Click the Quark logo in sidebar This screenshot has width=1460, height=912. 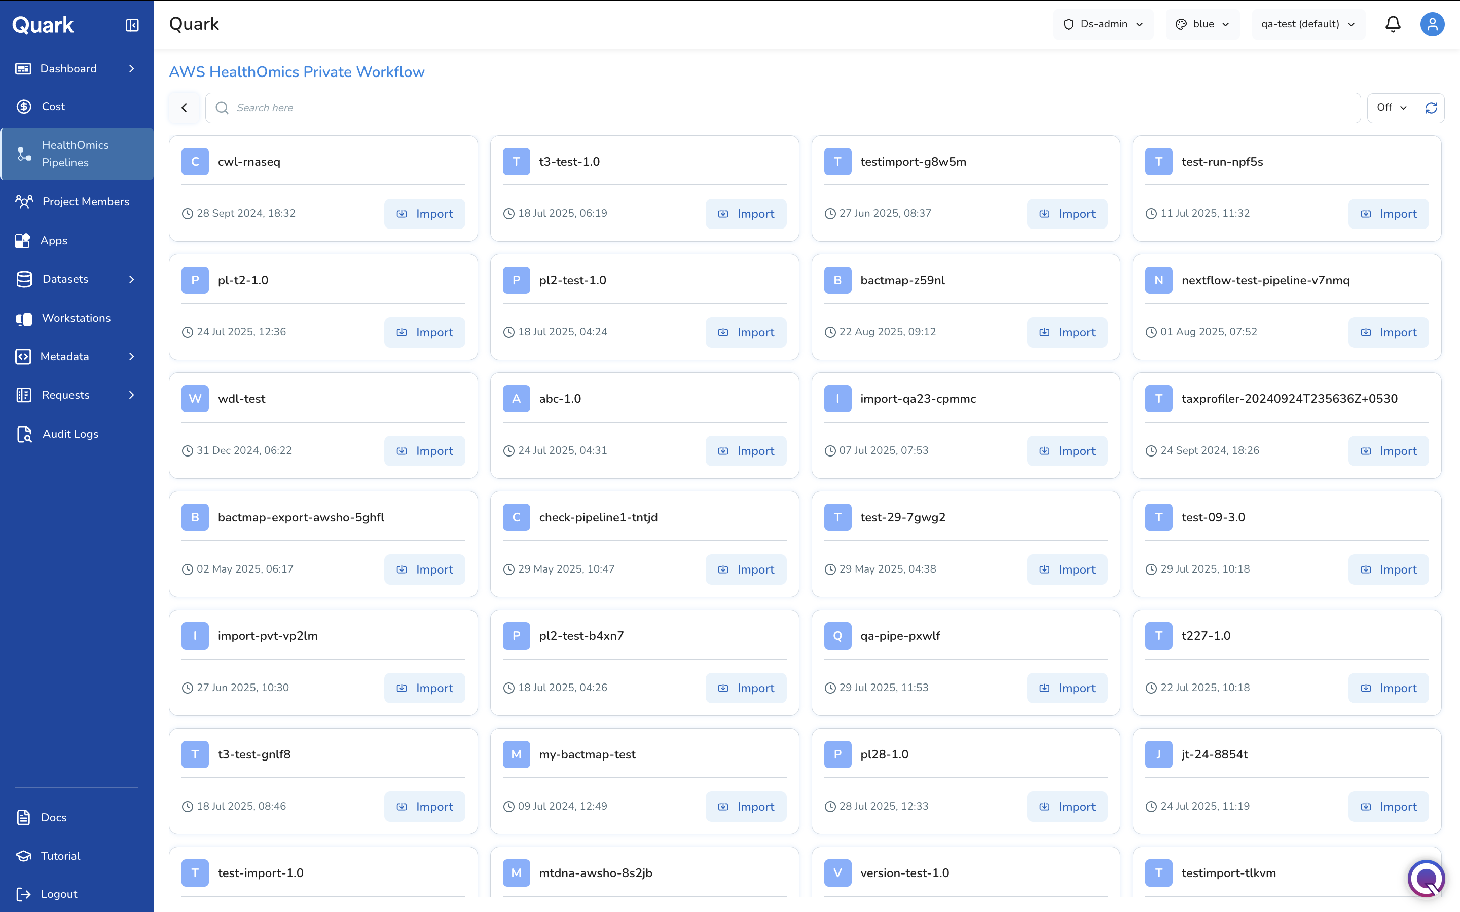click(43, 25)
